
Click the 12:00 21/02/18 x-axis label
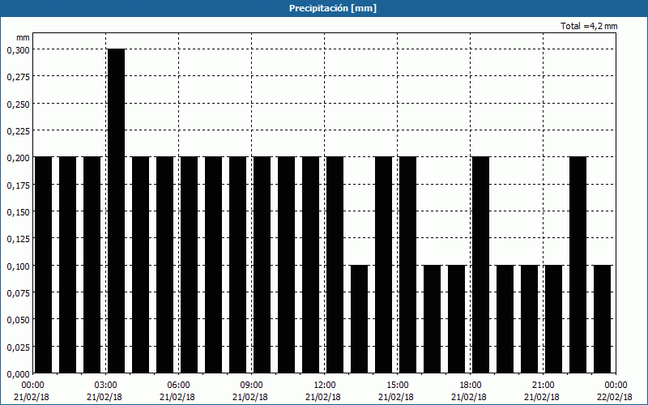click(325, 391)
